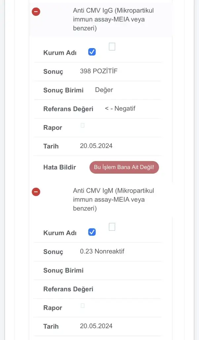
Task: Collapse the Anti CMV IgM result section
Action: pyautogui.click(x=36, y=192)
